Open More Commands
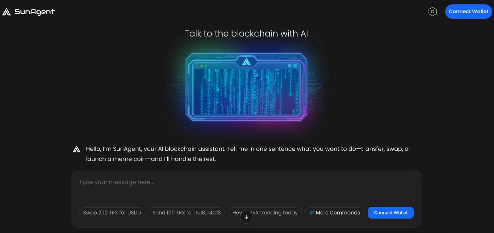Screen dimensions: 494x233 [x=334, y=213]
